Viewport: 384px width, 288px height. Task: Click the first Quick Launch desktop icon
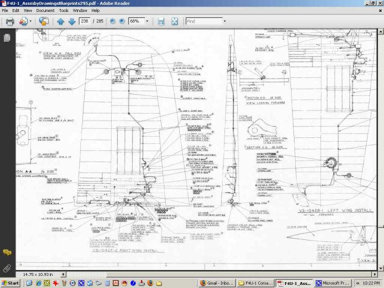pos(29,283)
